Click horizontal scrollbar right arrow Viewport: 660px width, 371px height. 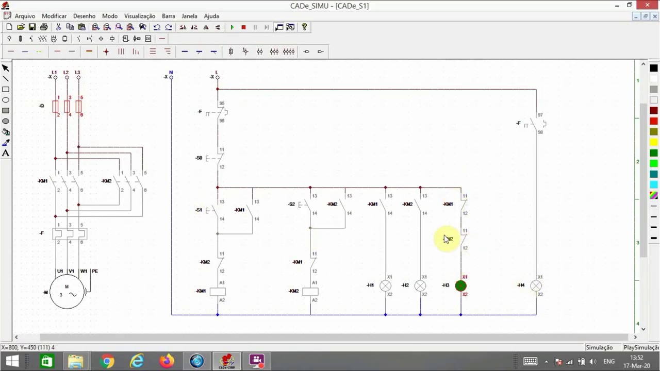tap(635, 337)
